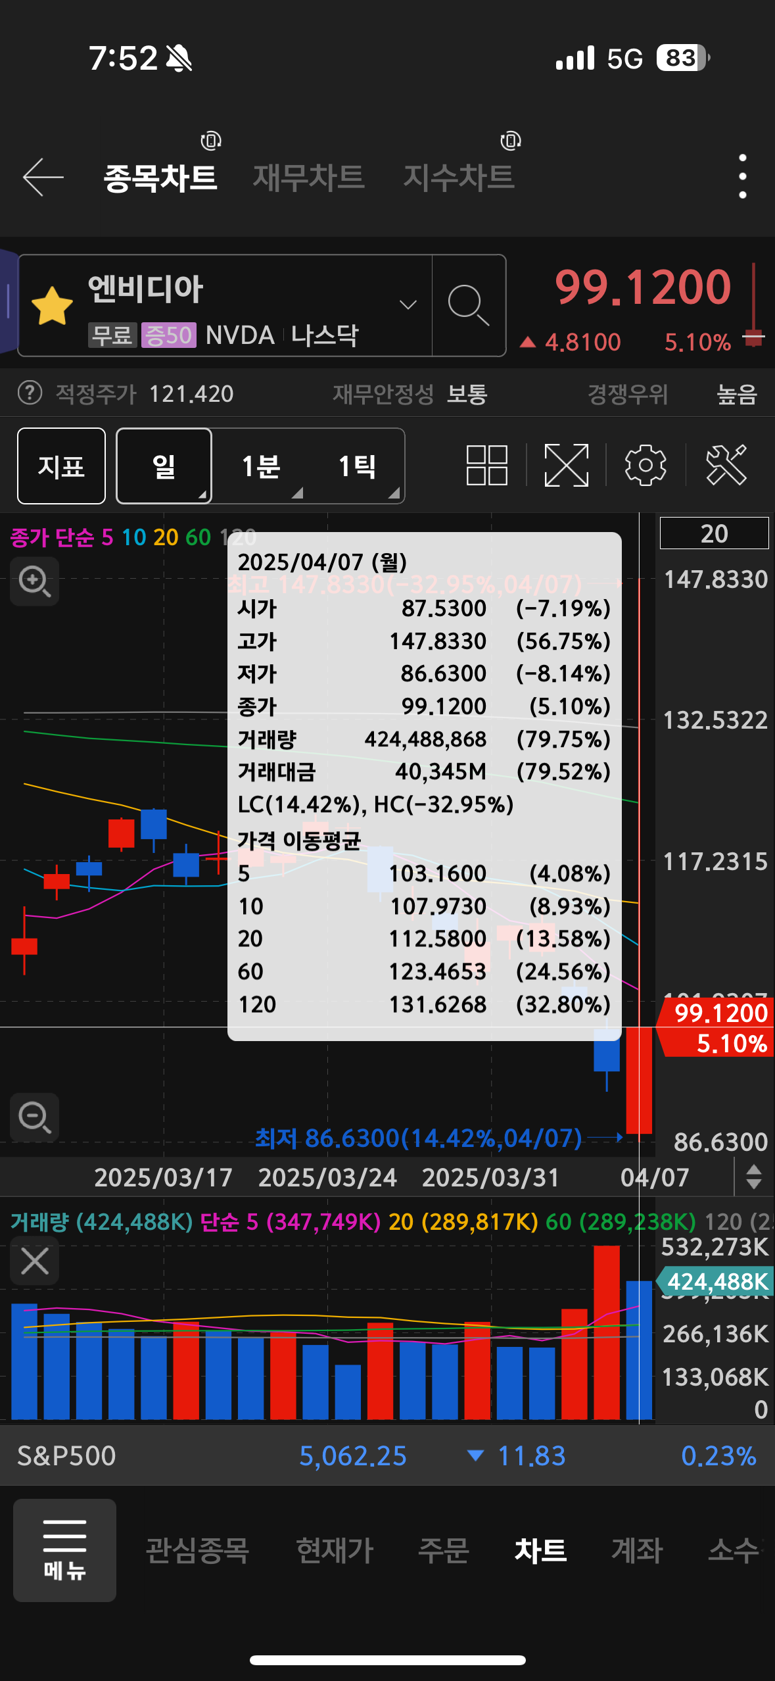Switch to the 종목차트 tab
775x1681 pixels.
[x=160, y=178]
